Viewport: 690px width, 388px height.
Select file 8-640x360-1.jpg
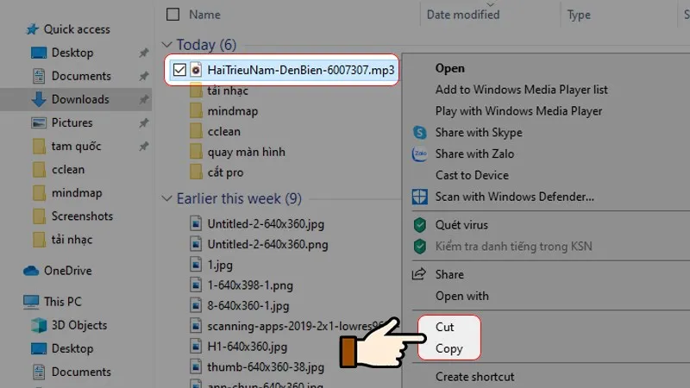[248, 305]
